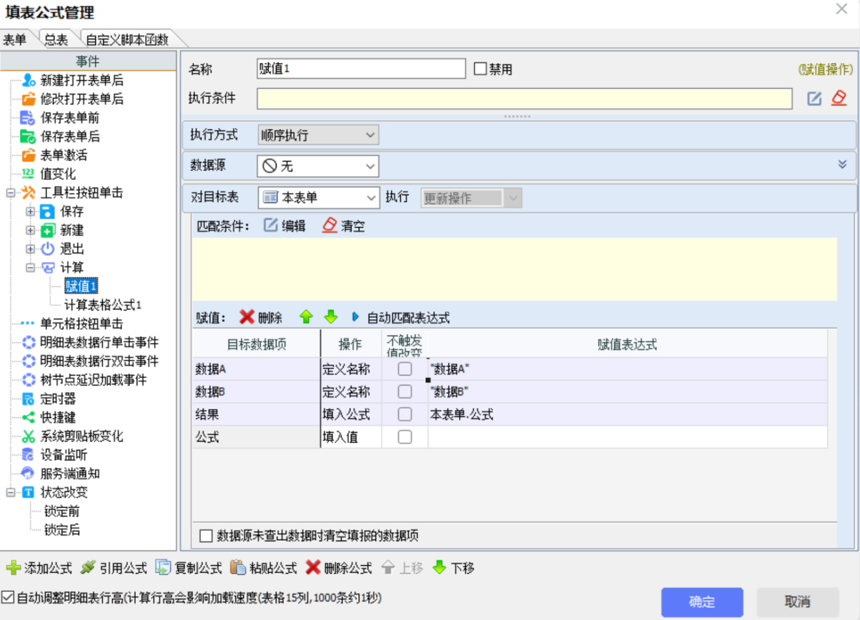Open the 执行方式 dropdown
Image resolution: width=860 pixels, height=620 pixels.
point(317,134)
